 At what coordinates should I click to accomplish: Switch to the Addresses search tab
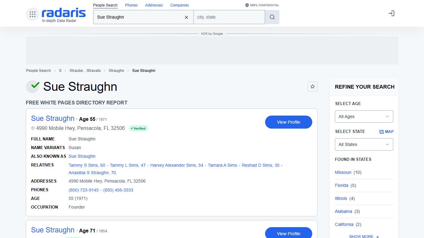[154, 5]
